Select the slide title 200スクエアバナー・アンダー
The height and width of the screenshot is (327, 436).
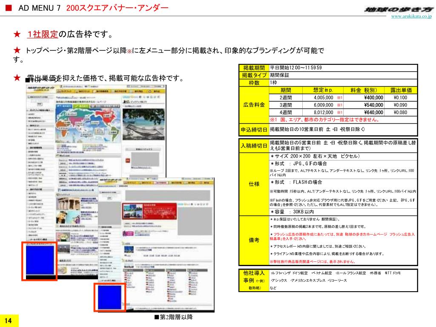[x=118, y=8]
